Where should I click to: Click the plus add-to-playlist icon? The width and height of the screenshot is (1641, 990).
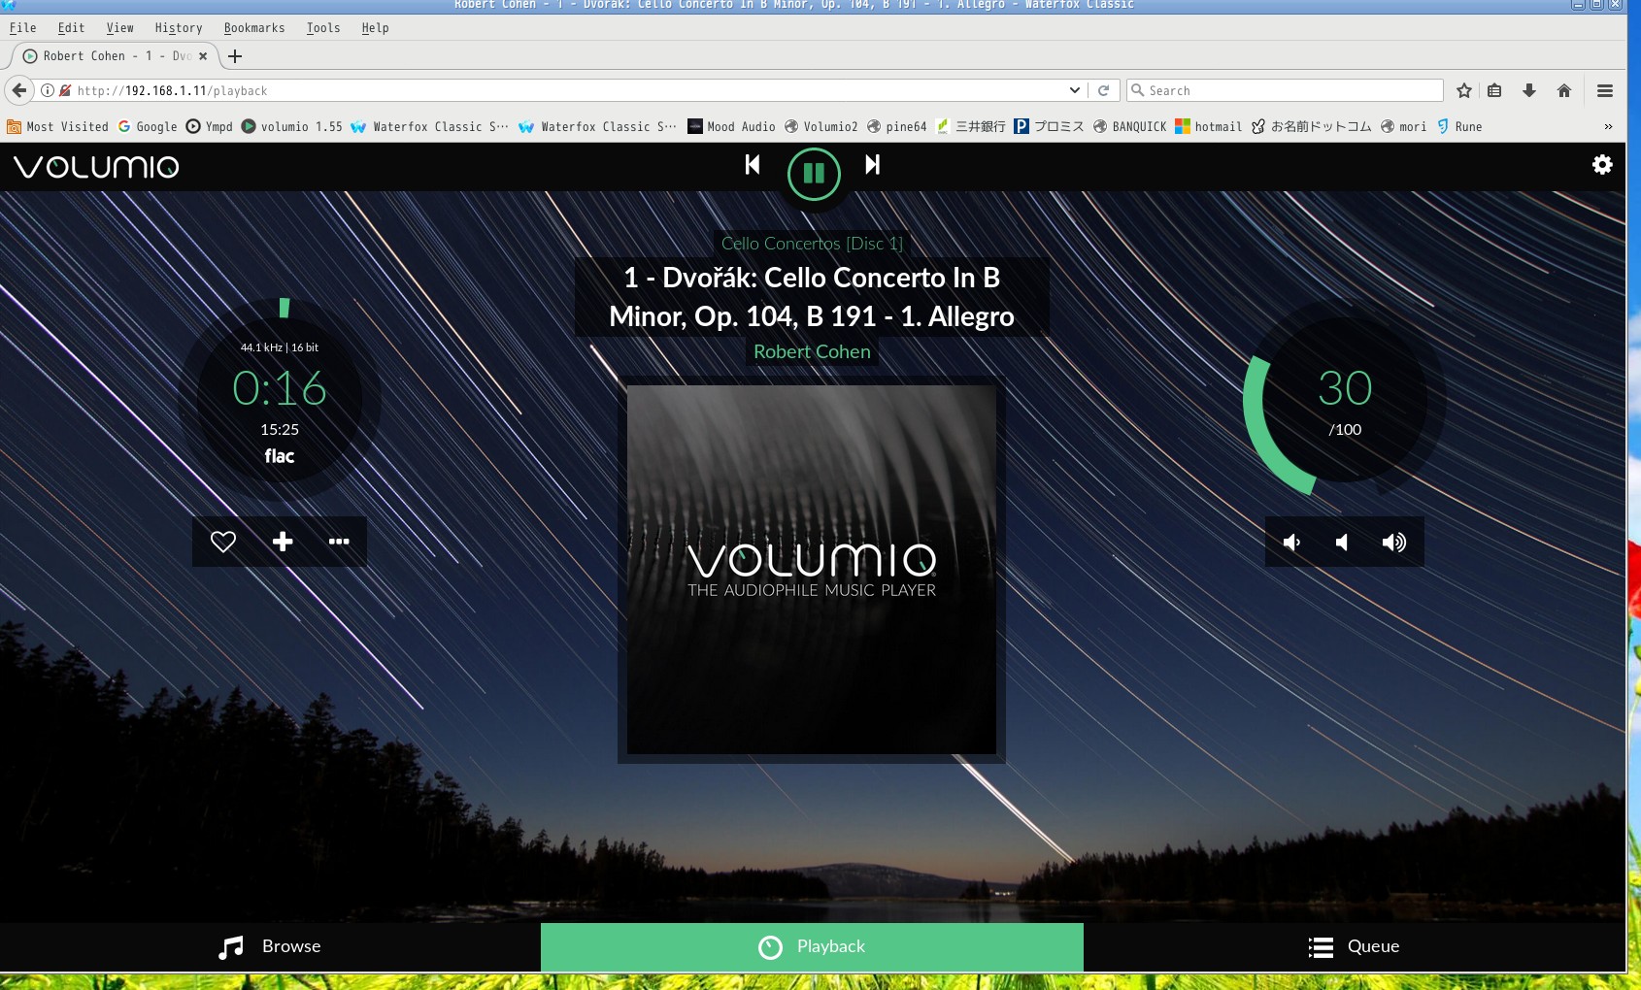point(282,542)
